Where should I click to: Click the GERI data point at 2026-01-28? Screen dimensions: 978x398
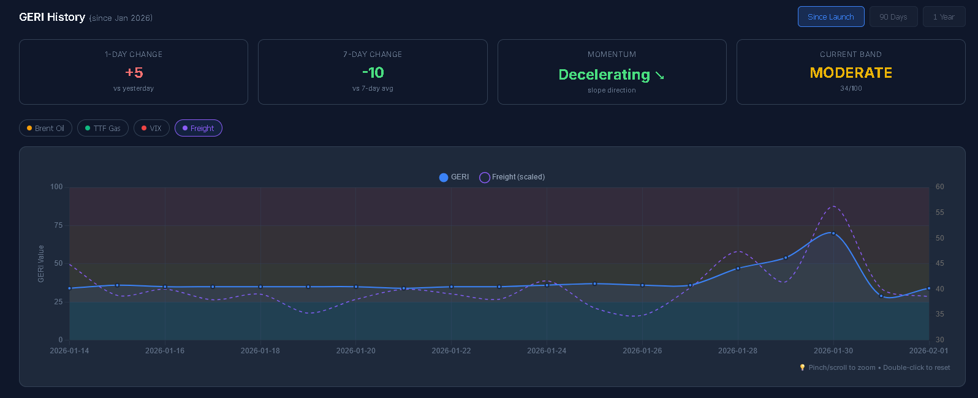coord(738,268)
